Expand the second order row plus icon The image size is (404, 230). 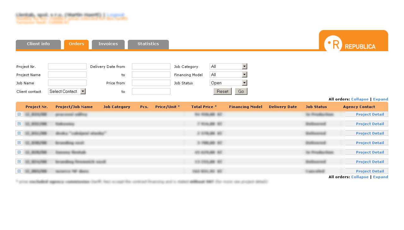(19, 124)
